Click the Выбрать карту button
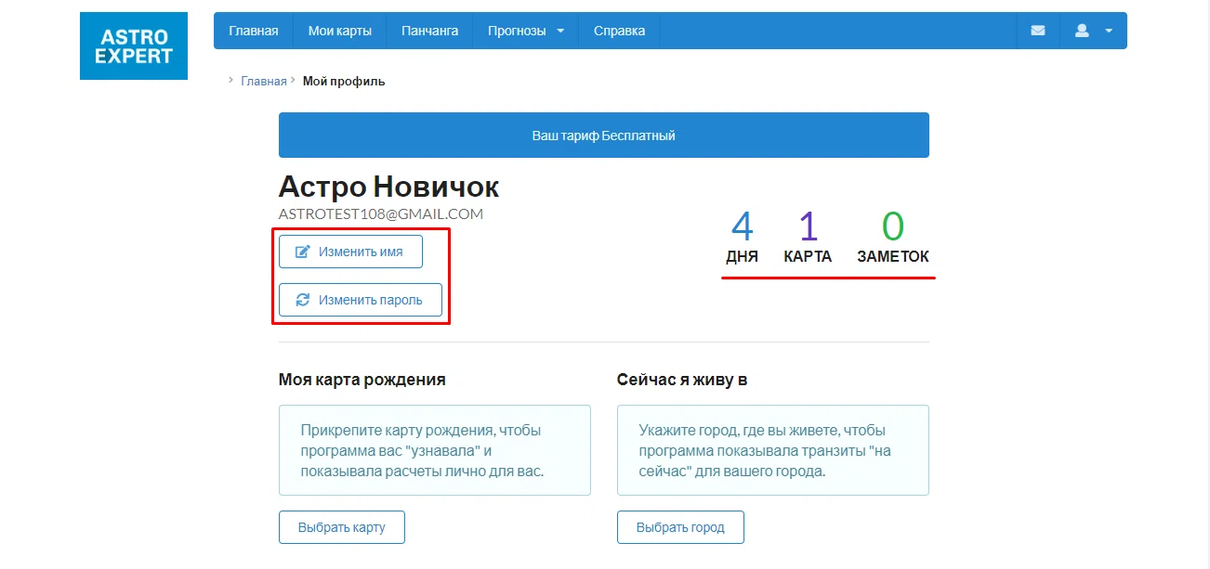The width and height of the screenshot is (1210, 569). click(342, 527)
